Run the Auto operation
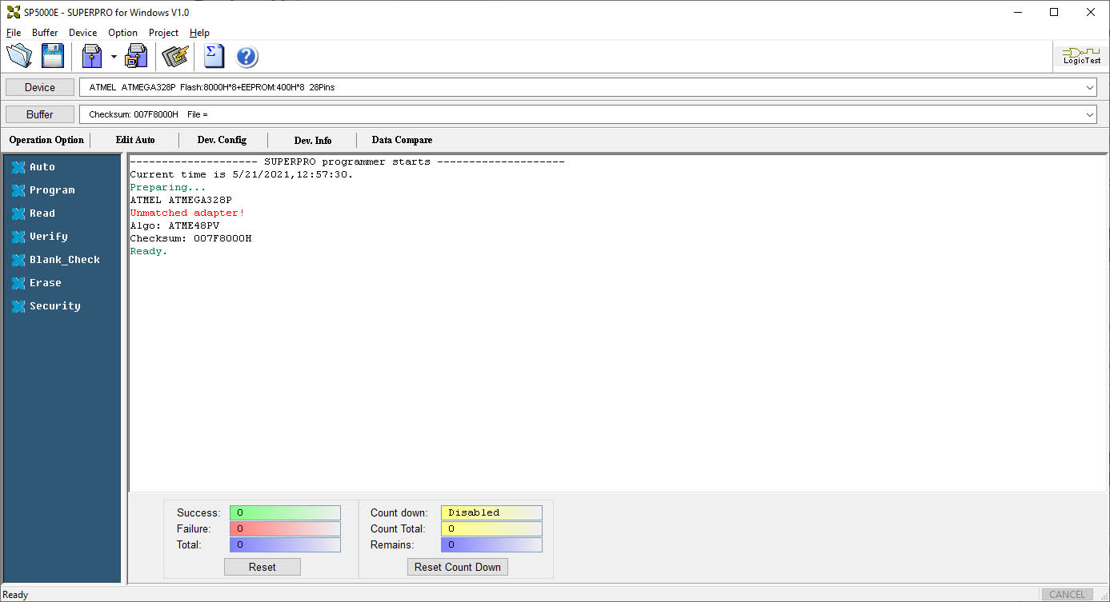 pos(42,167)
